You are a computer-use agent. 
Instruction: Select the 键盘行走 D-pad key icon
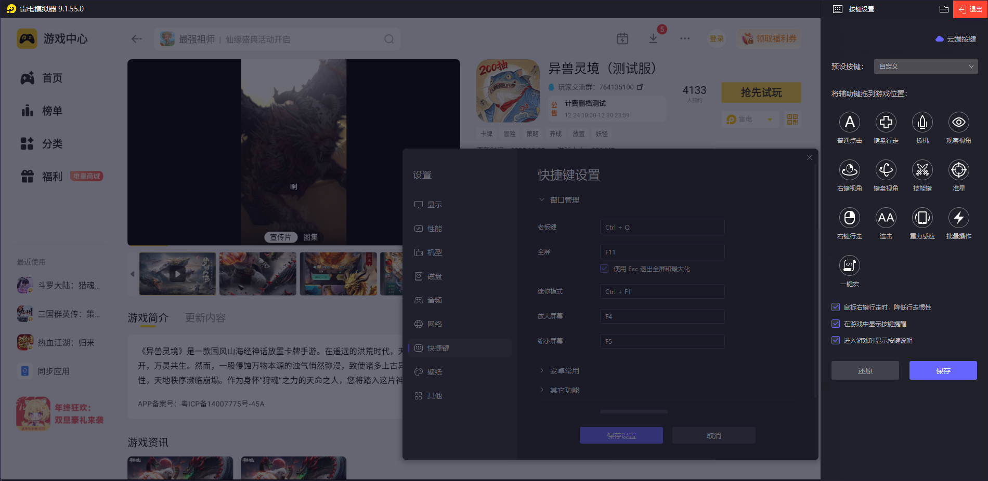886,122
